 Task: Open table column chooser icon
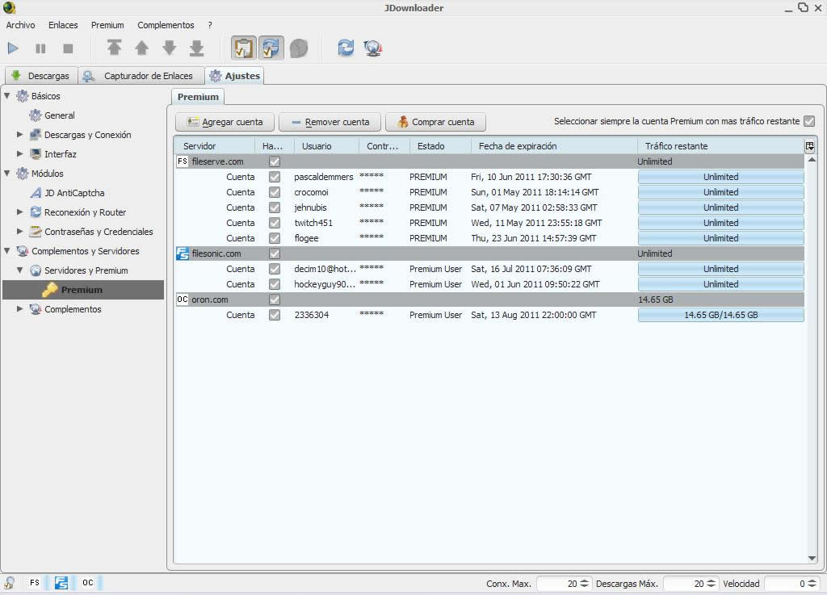pyautogui.click(x=809, y=146)
